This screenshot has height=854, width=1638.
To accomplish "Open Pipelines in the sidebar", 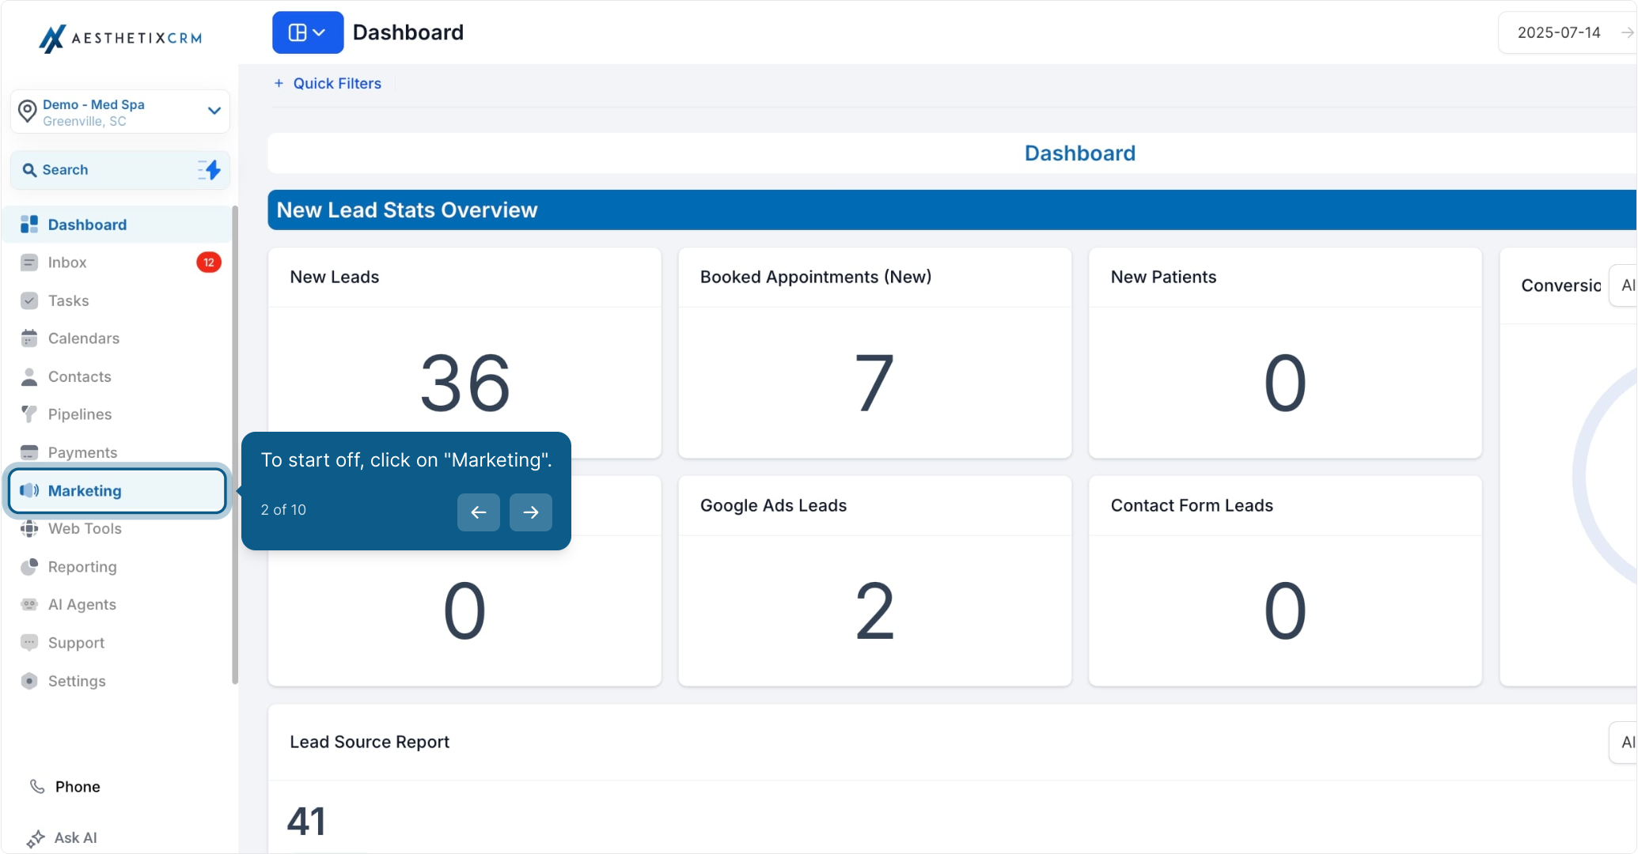I will [x=117, y=414].
